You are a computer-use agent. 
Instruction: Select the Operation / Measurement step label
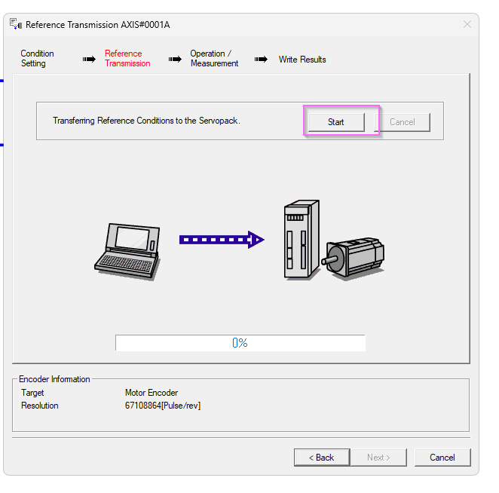(x=214, y=59)
